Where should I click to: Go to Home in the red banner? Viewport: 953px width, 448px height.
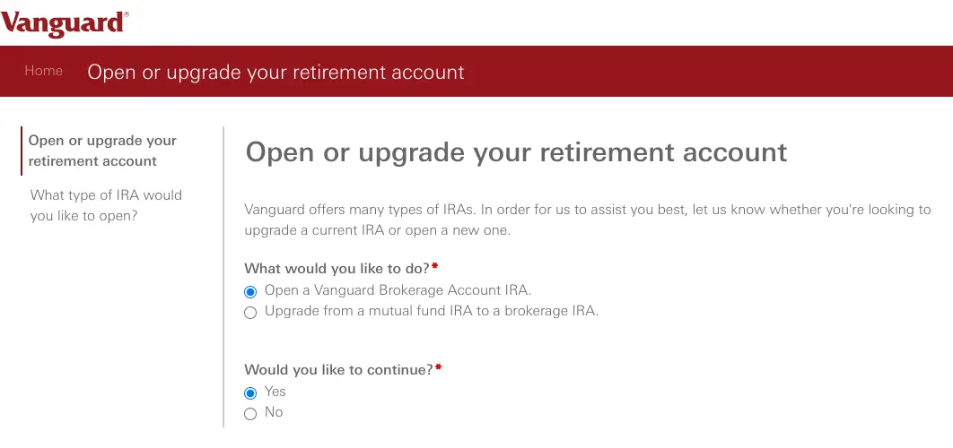coord(43,71)
